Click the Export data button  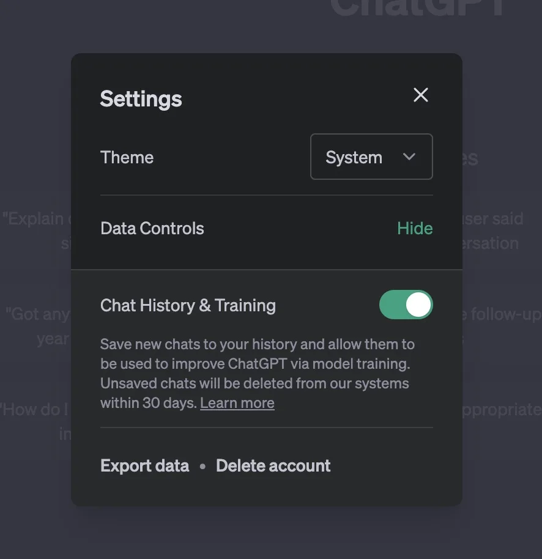145,465
